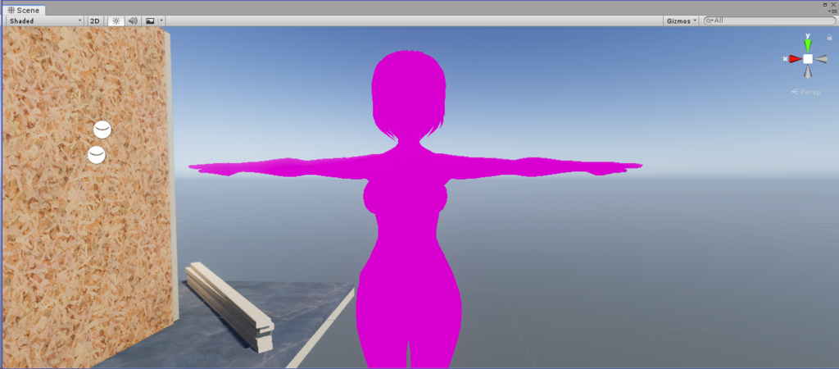Click the gray right-side axis cone

821,59
